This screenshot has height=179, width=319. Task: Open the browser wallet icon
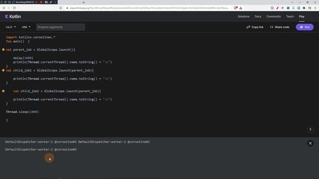click(x=310, y=8)
